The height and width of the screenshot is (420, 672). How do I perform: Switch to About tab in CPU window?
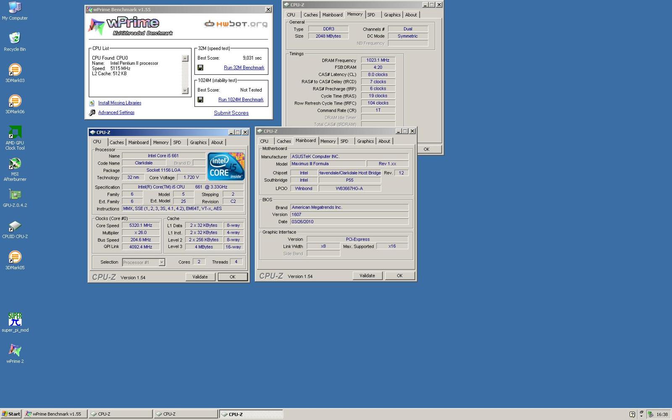tap(217, 142)
